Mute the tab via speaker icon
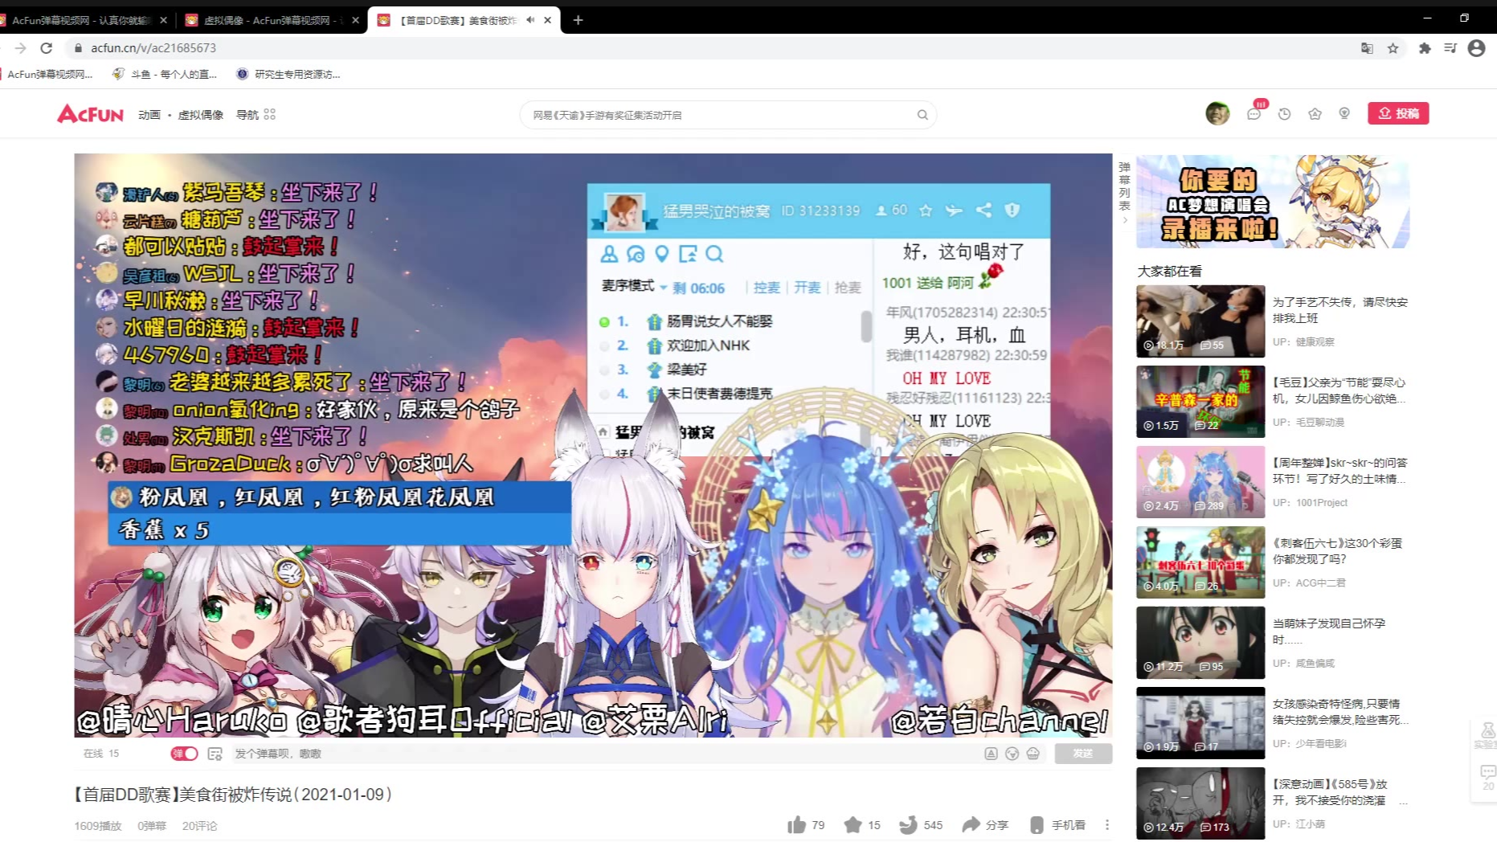The width and height of the screenshot is (1497, 842). pyautogui.click(x=530, y=20)
